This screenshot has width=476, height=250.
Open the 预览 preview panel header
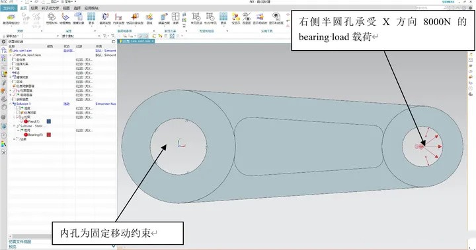[12, 246]
